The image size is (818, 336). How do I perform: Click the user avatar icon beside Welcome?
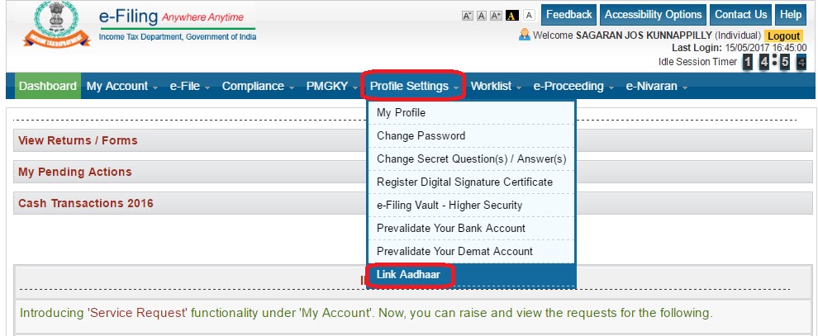[525, 35]
